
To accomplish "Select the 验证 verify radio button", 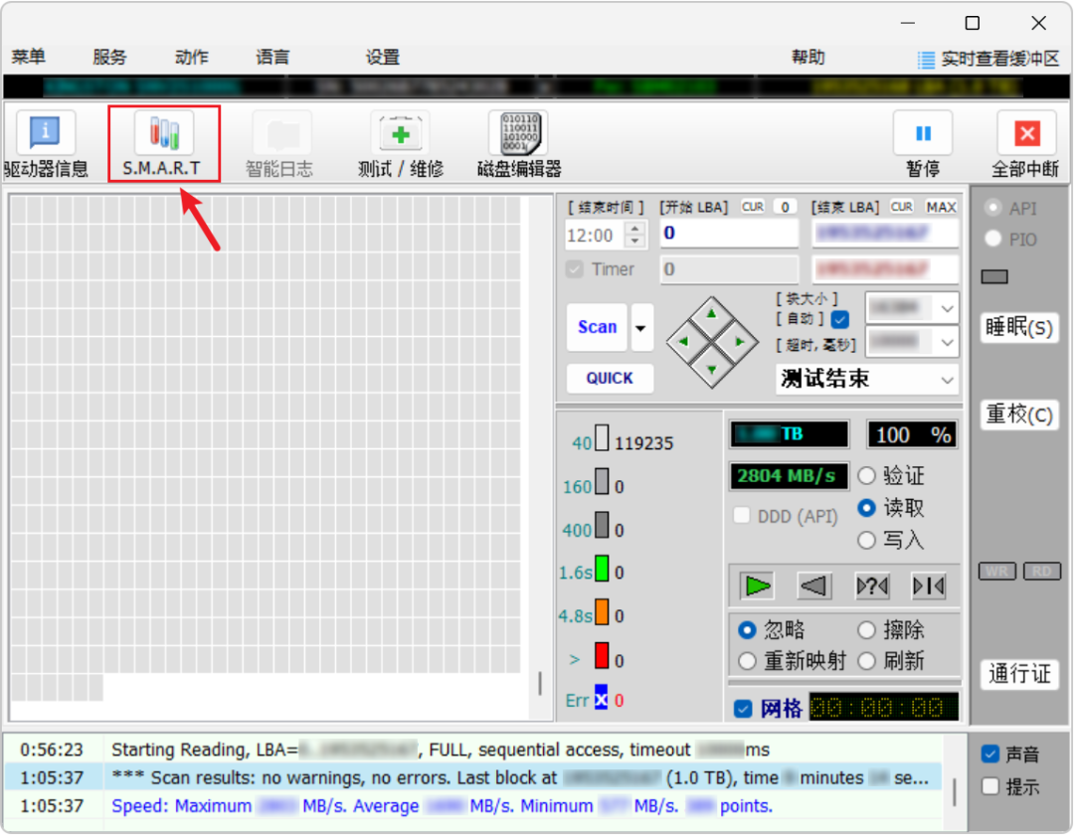I will [x=866, y=476].
